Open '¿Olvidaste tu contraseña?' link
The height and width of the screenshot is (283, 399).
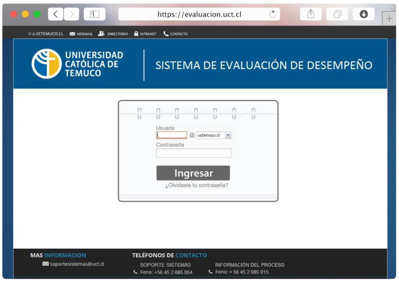pyautogui.click(x=197, y=185)
